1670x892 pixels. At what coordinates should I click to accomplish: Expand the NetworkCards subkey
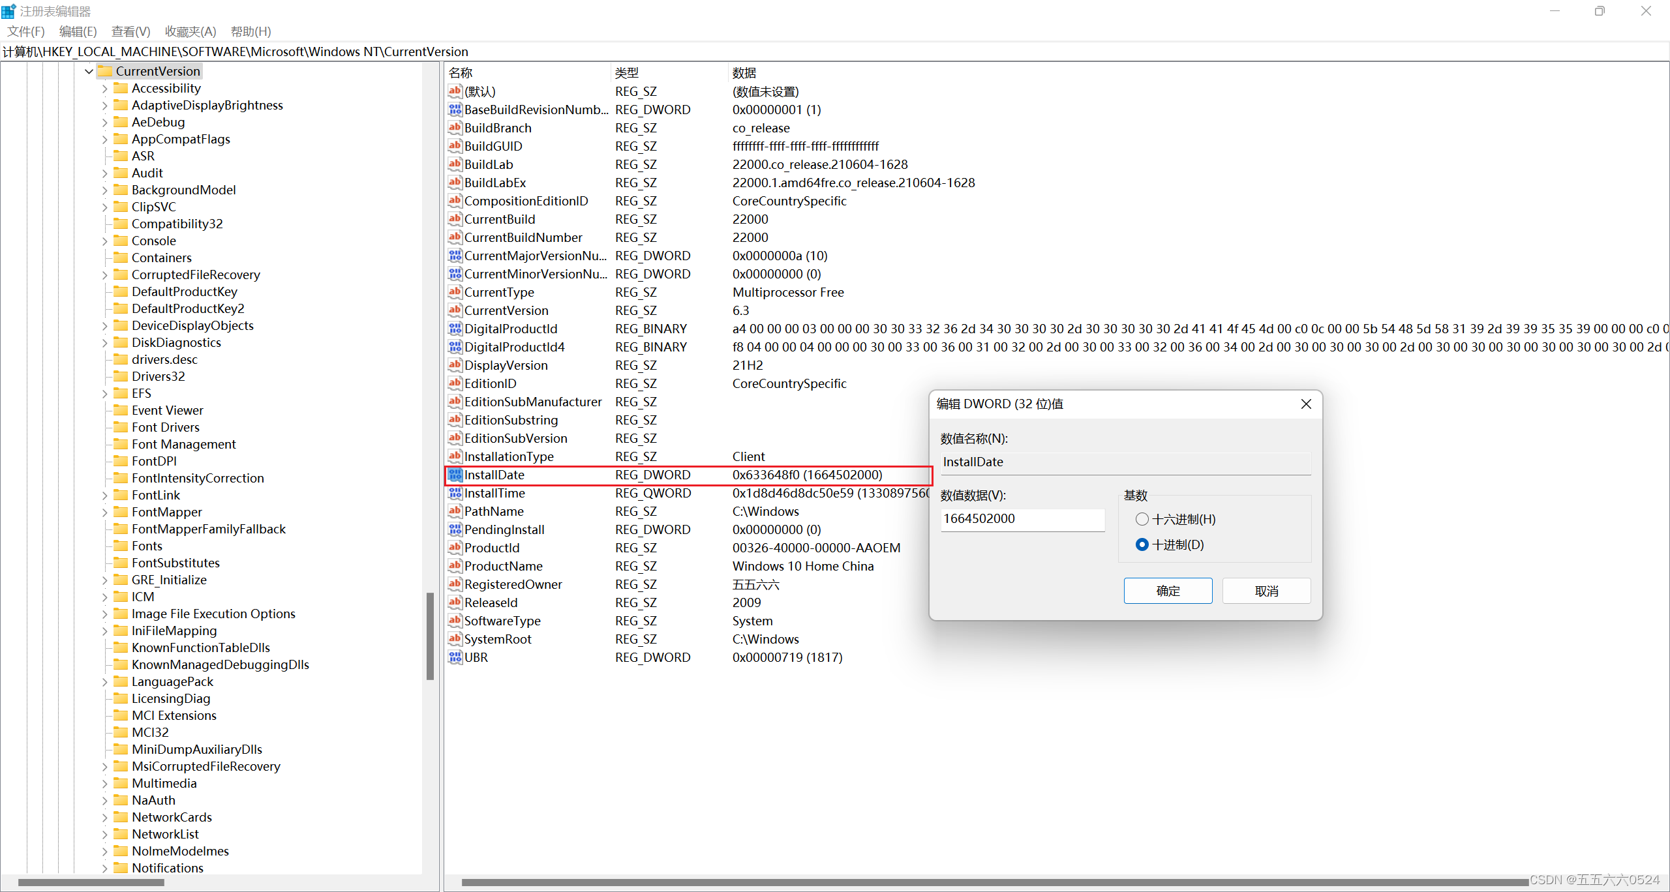pyautogui.click(x=104, y=817)
